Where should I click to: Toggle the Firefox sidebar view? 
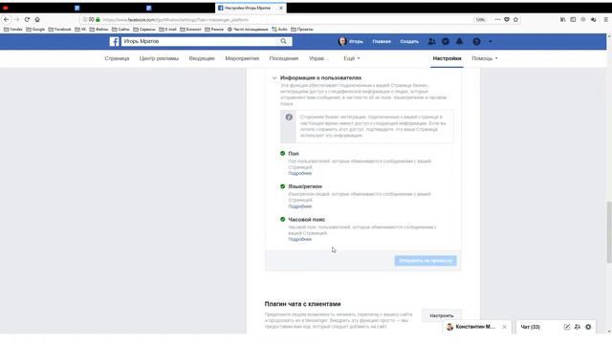click(573, 19)
